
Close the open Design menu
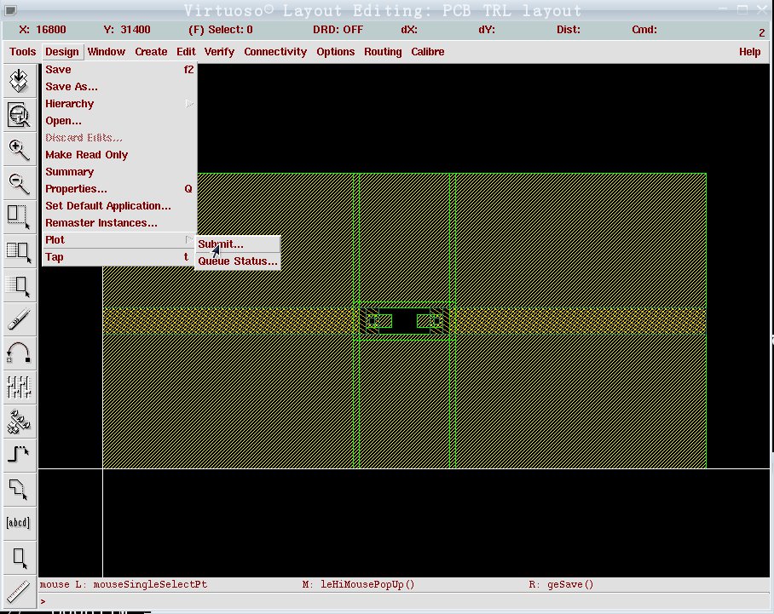click(x=61, y=52)
